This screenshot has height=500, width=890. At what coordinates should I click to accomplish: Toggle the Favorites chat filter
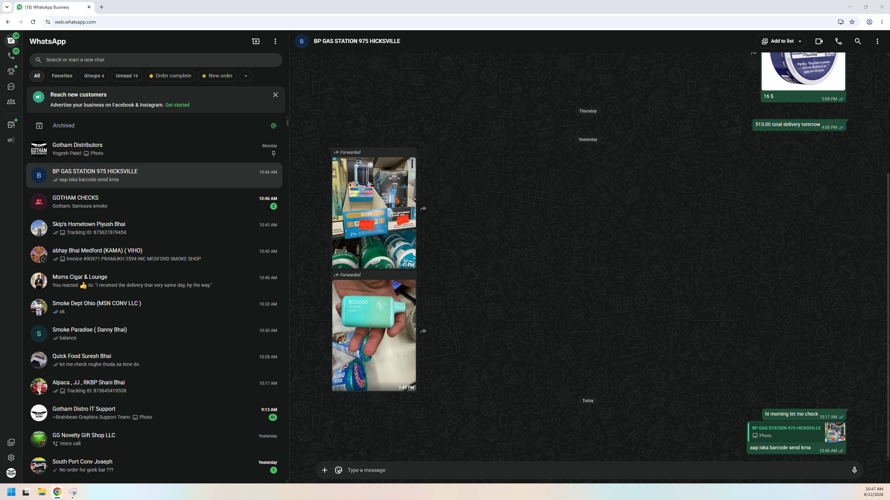click(62, 76)
